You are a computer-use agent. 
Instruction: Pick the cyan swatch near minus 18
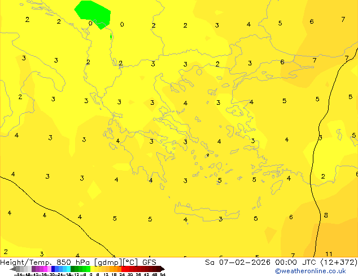68,269
